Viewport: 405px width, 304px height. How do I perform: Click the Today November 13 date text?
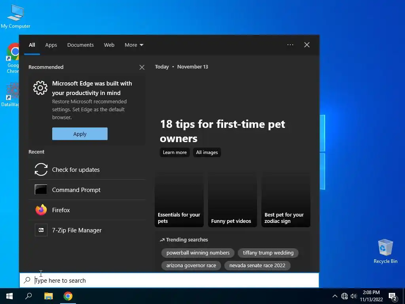pos(181,66)
